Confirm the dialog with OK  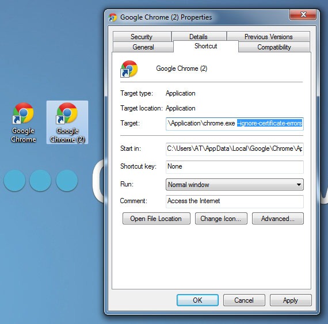coord(197,300)
